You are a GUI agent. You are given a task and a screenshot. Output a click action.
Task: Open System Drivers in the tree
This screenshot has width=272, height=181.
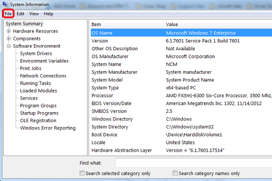(36, 54)
